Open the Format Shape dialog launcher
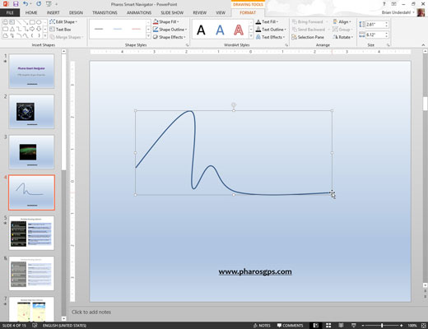Image resolution: width=428 pixels, height=329 pixels. click(187, 45)
